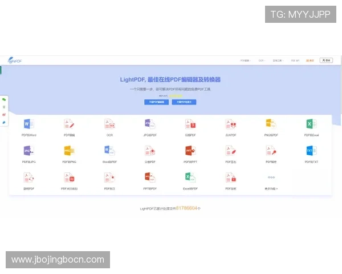Select the PDF edit tool icon

click(68, 124)
